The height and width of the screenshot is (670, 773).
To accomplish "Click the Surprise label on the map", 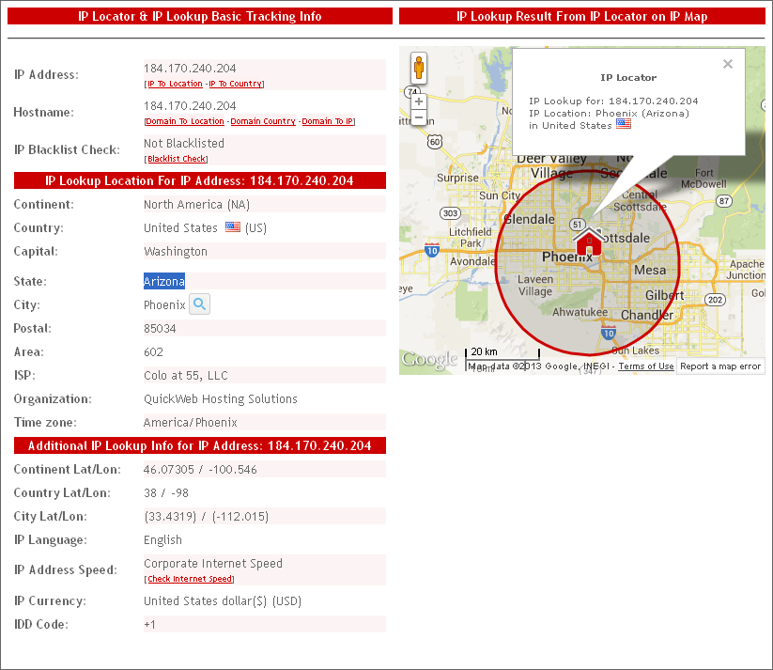I will (x=457, y=178).
